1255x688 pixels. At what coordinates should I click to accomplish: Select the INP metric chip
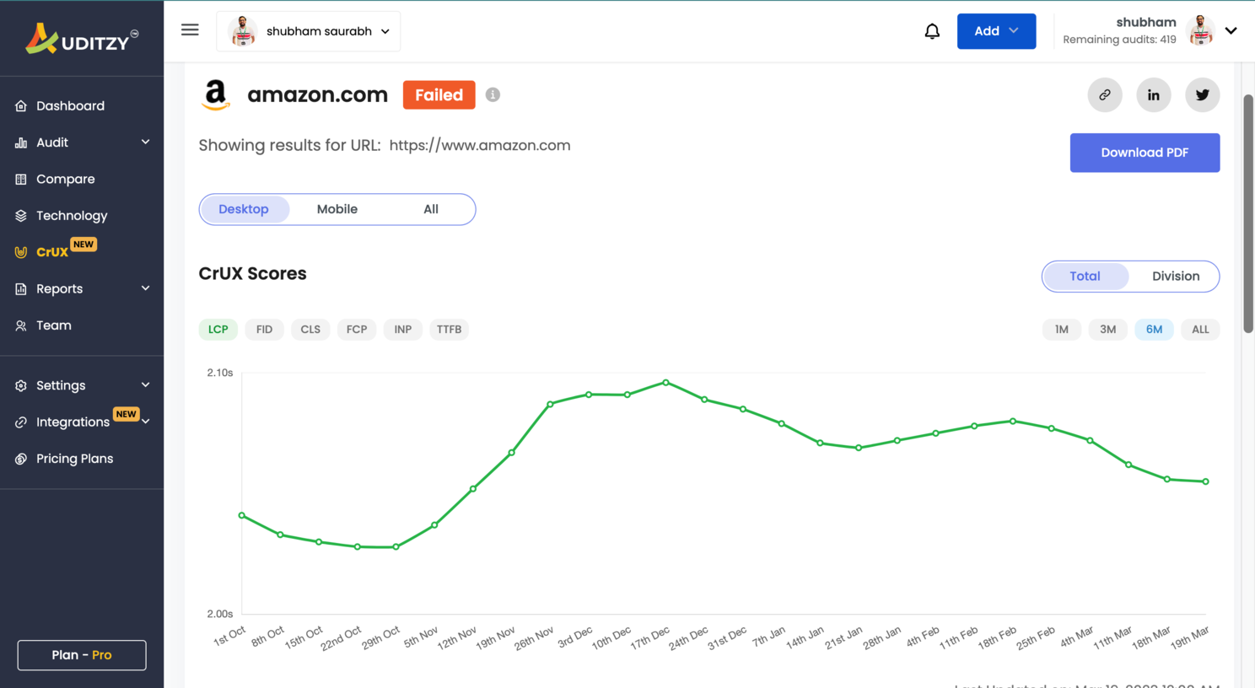pos(403,330)
